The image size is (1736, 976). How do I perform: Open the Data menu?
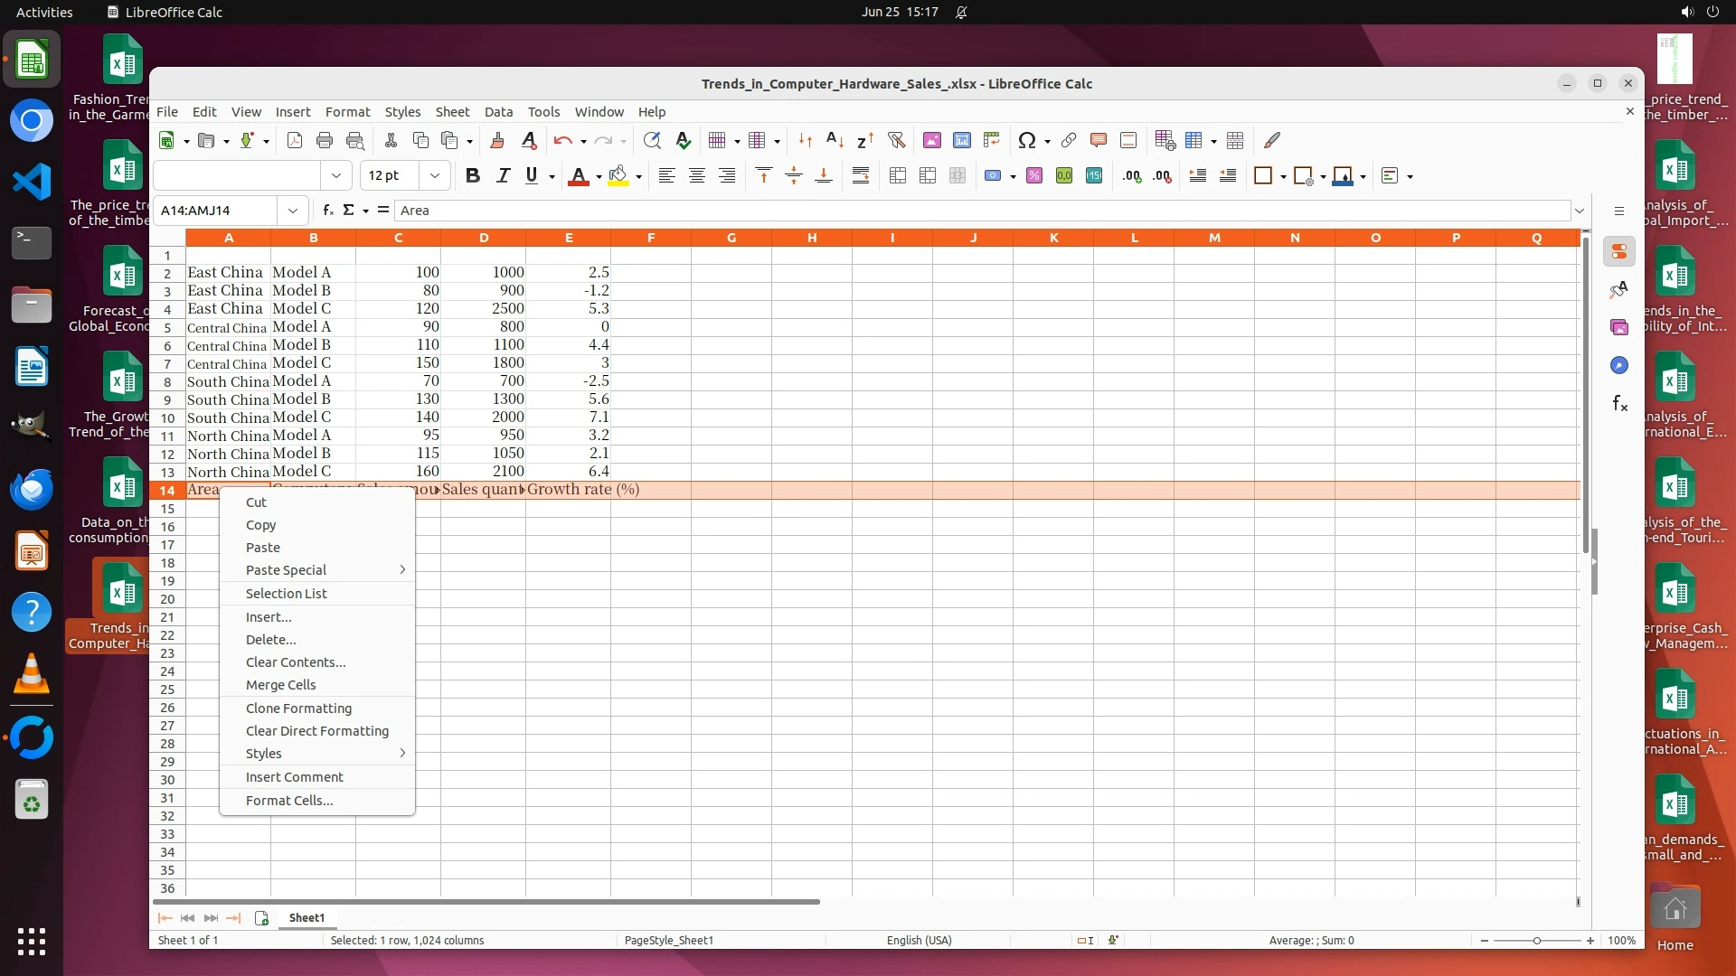point(498,112)
